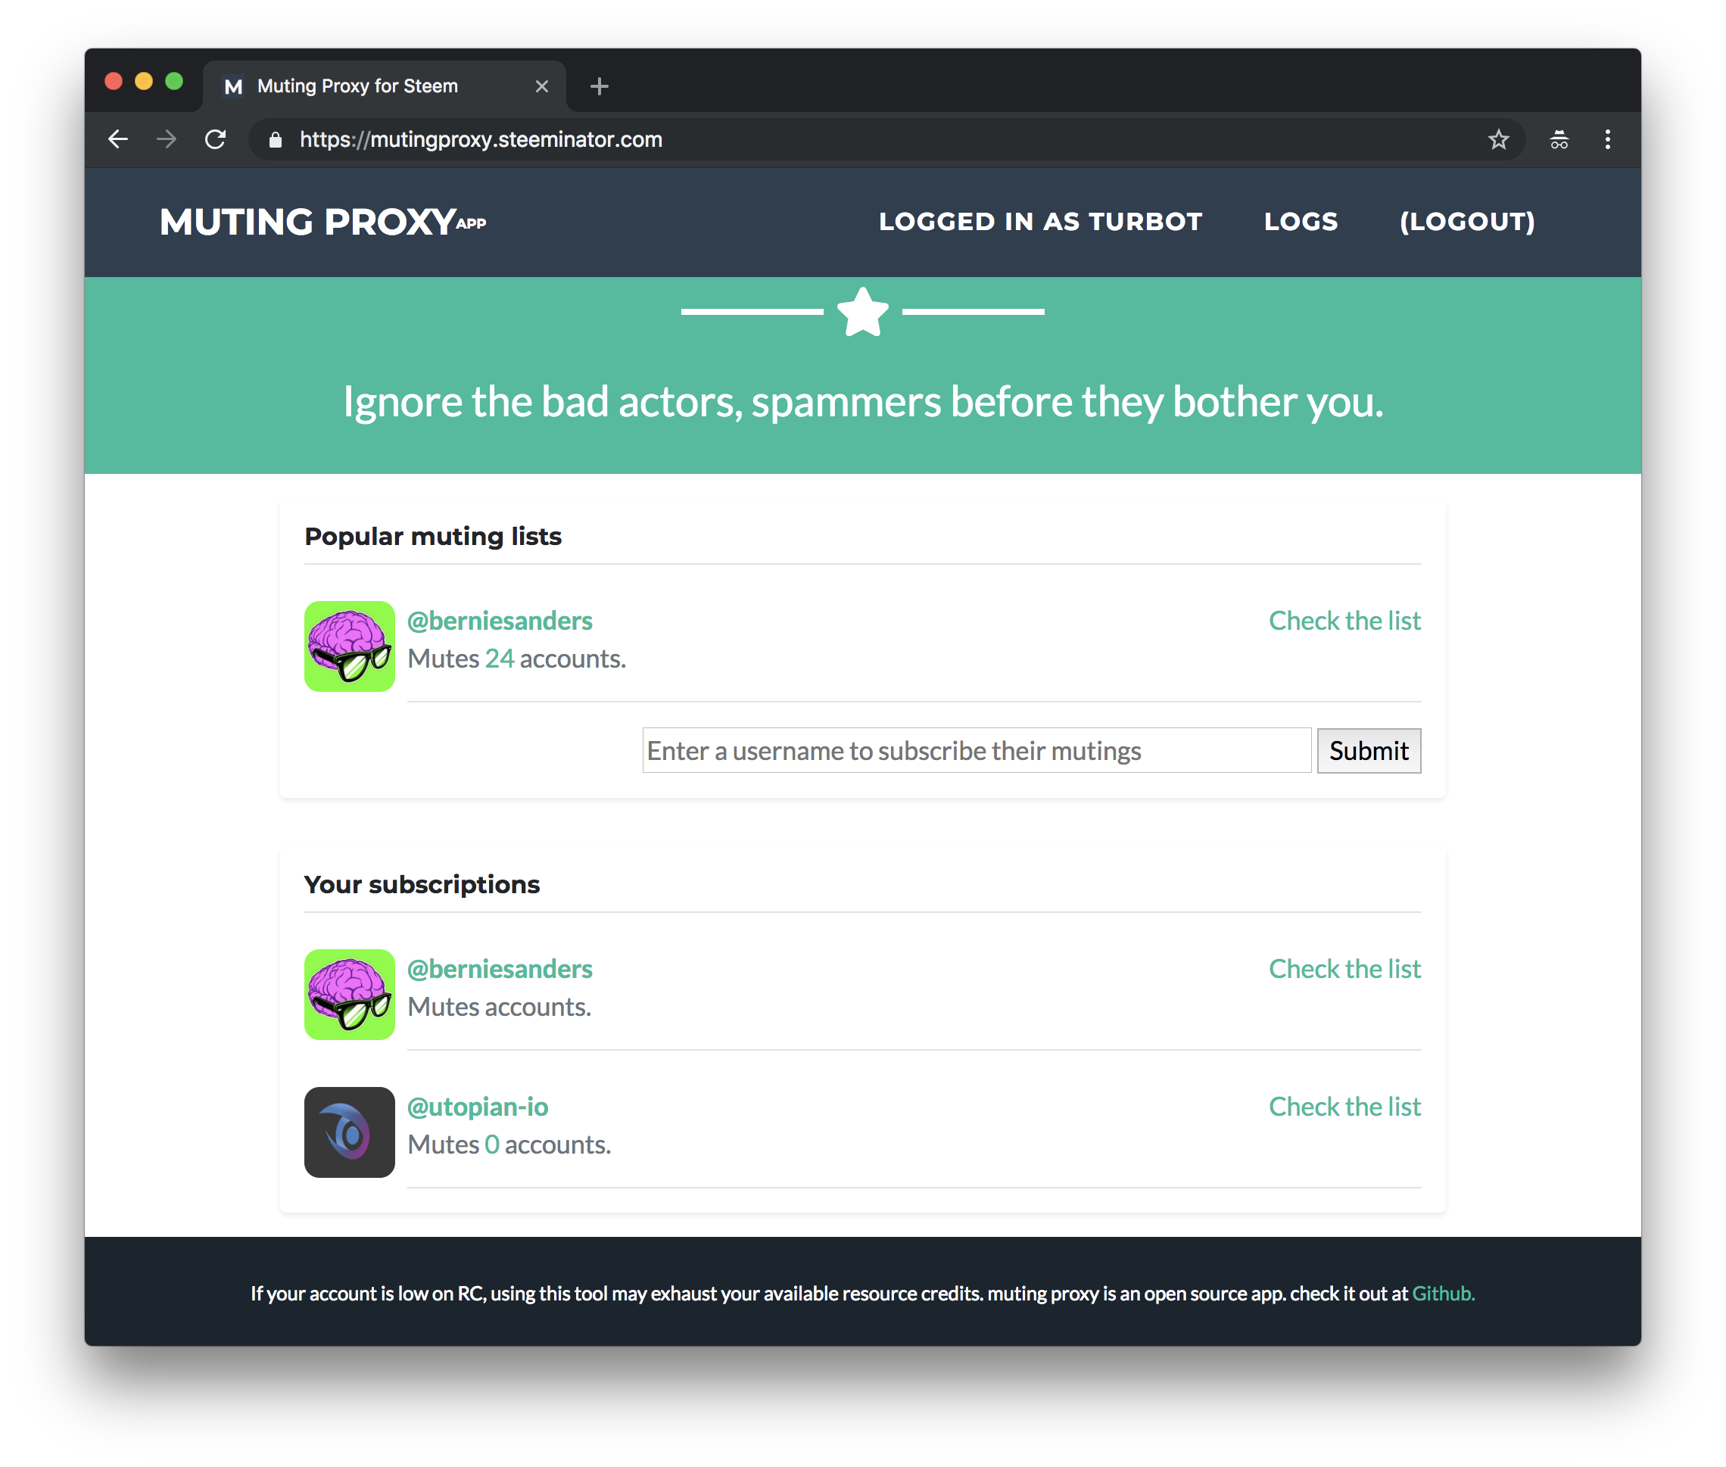This screenshot has height=1467, width=1726.
Task: Focus the username subscribe input field
Action: 976,751
